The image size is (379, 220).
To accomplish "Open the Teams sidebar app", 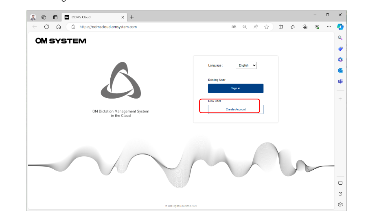I will [x=340, y=81].
